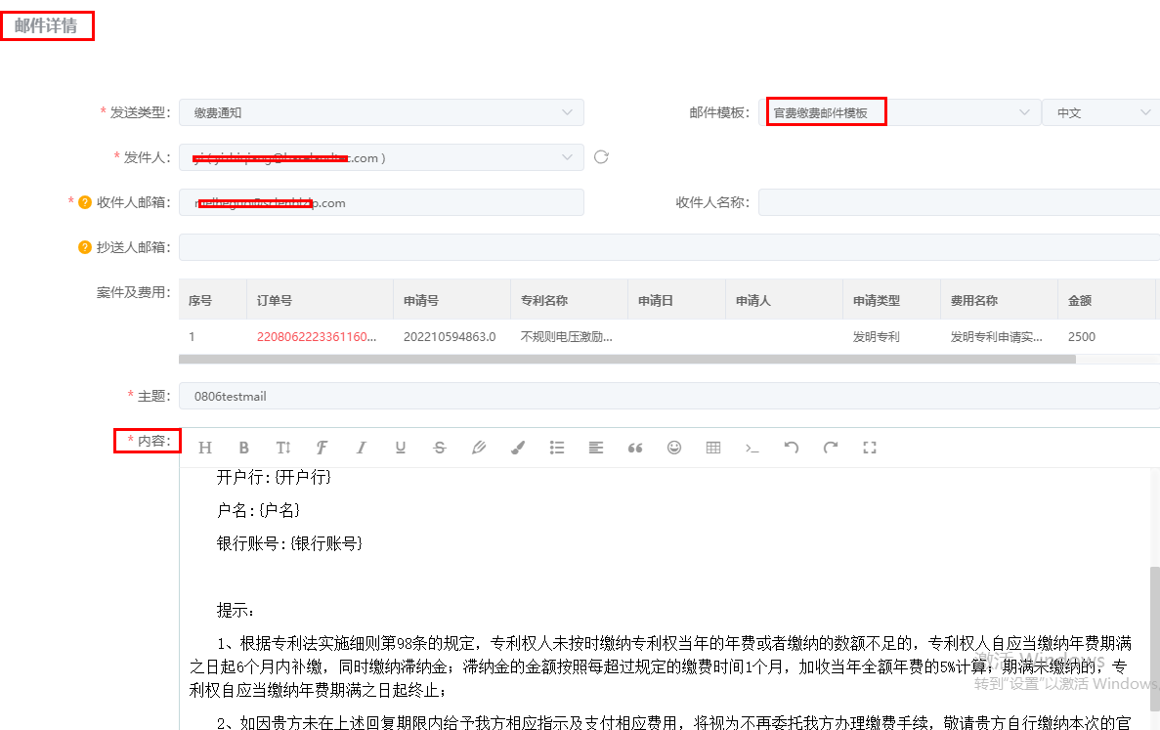The width and height of the screenshot is (1160, 730).
Task: Click the 提示: line in editor
Action: coord(236,610)
